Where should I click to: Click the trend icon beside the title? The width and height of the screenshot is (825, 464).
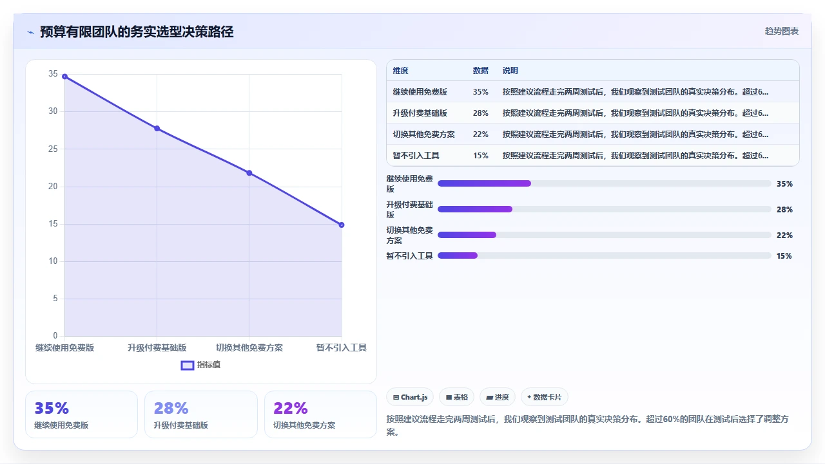(x=30, y=32)
